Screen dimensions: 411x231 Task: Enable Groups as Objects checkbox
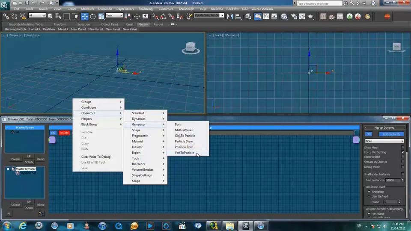(x=402, y=162)
